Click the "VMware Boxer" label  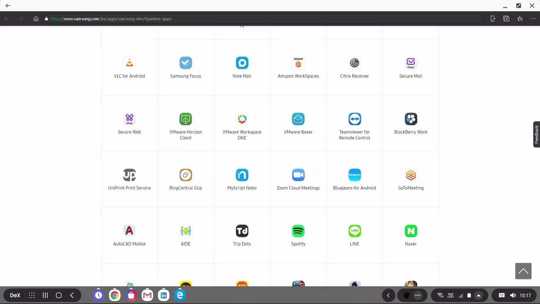click(298, 132)
